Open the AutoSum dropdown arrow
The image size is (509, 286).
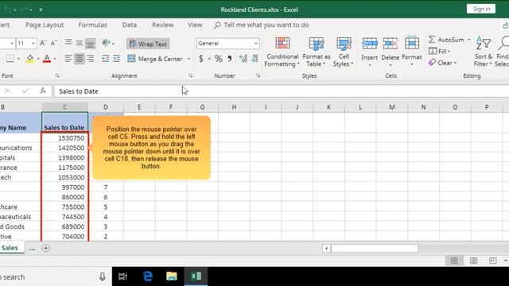pos(468,40)
